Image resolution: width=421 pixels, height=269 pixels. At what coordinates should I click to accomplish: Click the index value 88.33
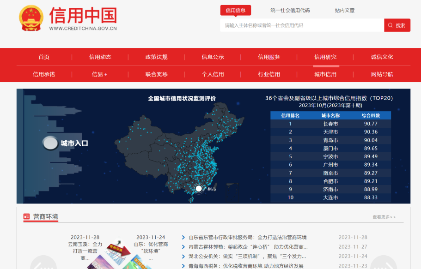[x=371, y=197]
